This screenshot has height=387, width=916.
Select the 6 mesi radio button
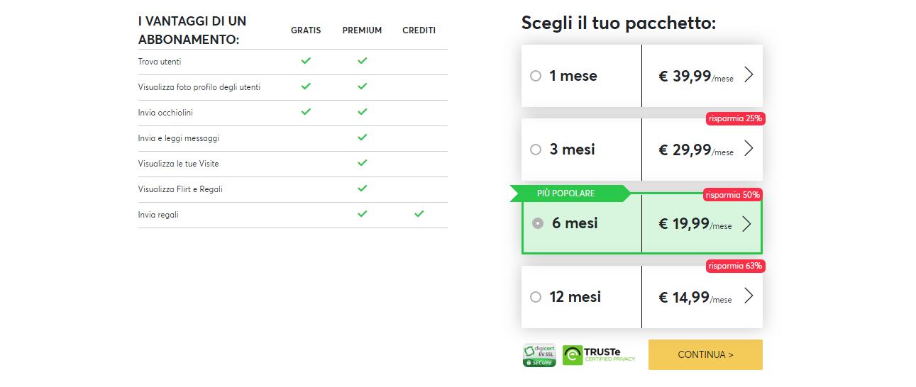pyautogui.click(x=538, y=223)
